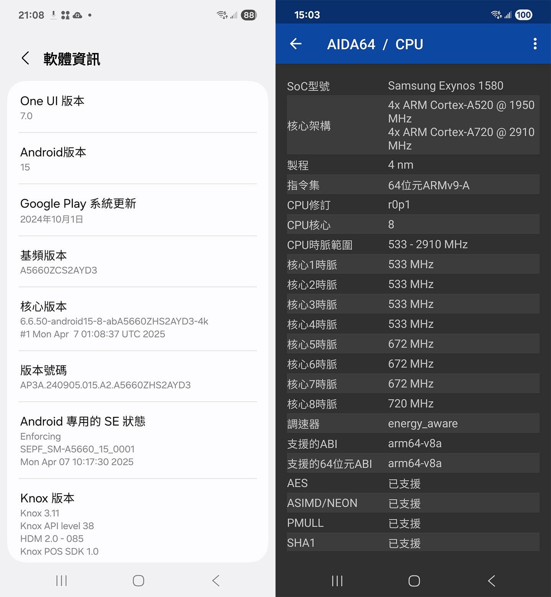Tap recent apps button on left phone
Screen dimensions: 551x597
pyautogui.click(x=61, y=581)
